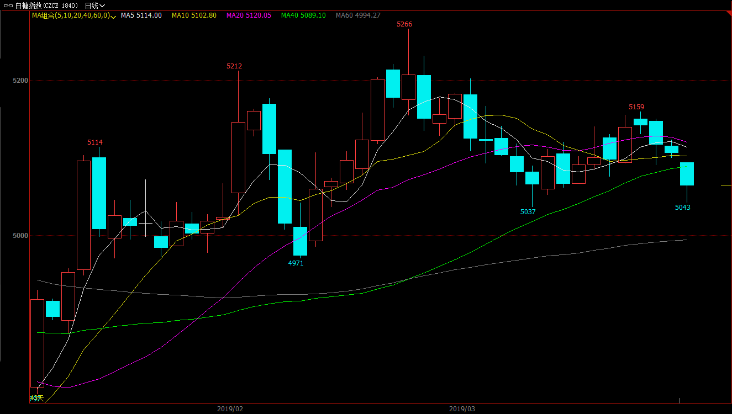Click the 5159 high price marker

(x=636, y=107)
